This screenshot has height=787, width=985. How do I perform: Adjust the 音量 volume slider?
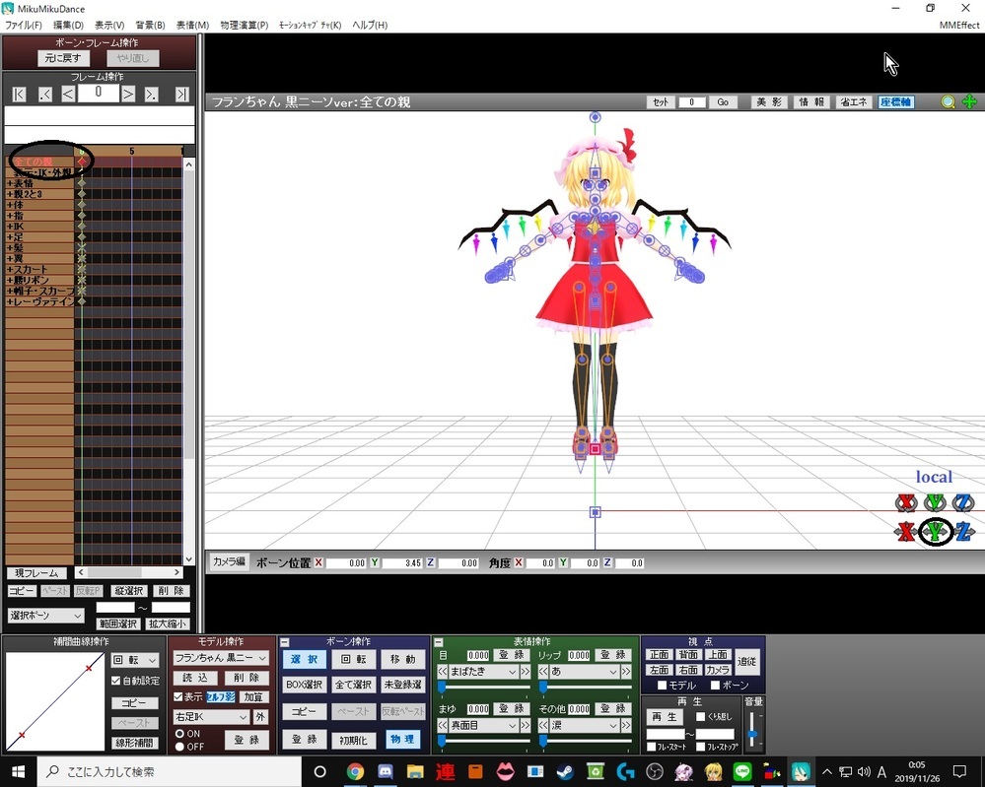click(x=753, y=734)
